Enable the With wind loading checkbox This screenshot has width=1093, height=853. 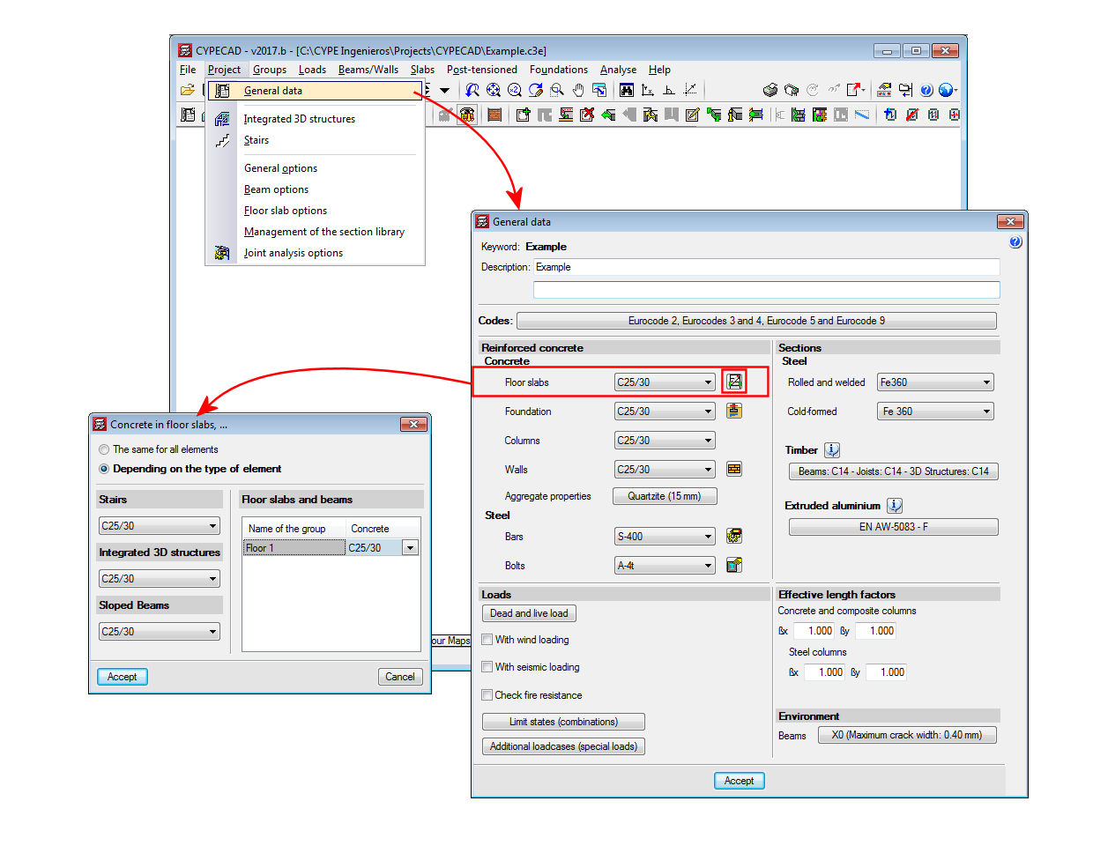tap(487, 640)
